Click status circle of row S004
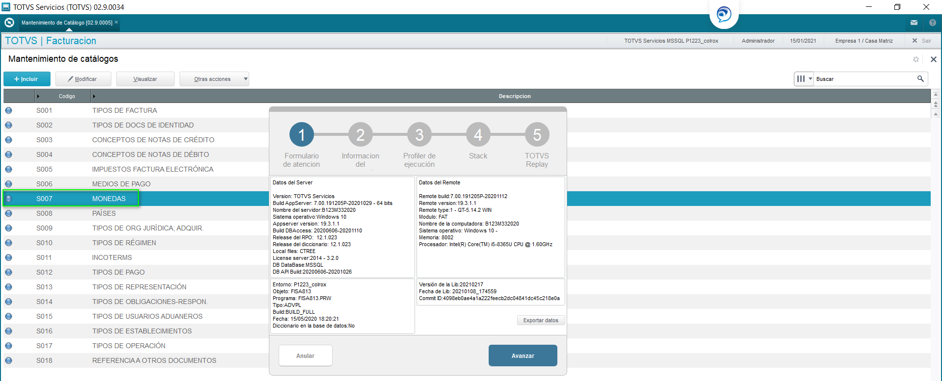The image size is (942, 381). [9, 154]
